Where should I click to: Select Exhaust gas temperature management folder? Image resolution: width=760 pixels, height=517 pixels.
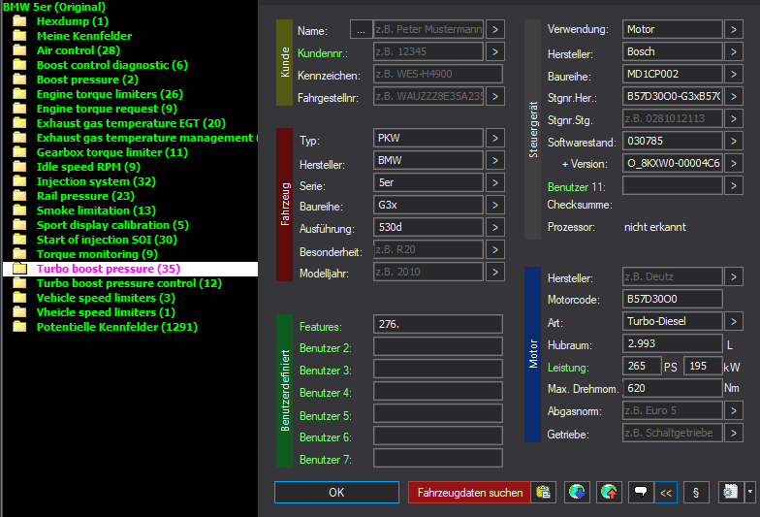[x=147, y=138]
